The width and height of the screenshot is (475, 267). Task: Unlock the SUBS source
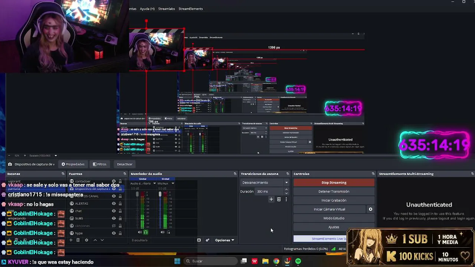120,218
